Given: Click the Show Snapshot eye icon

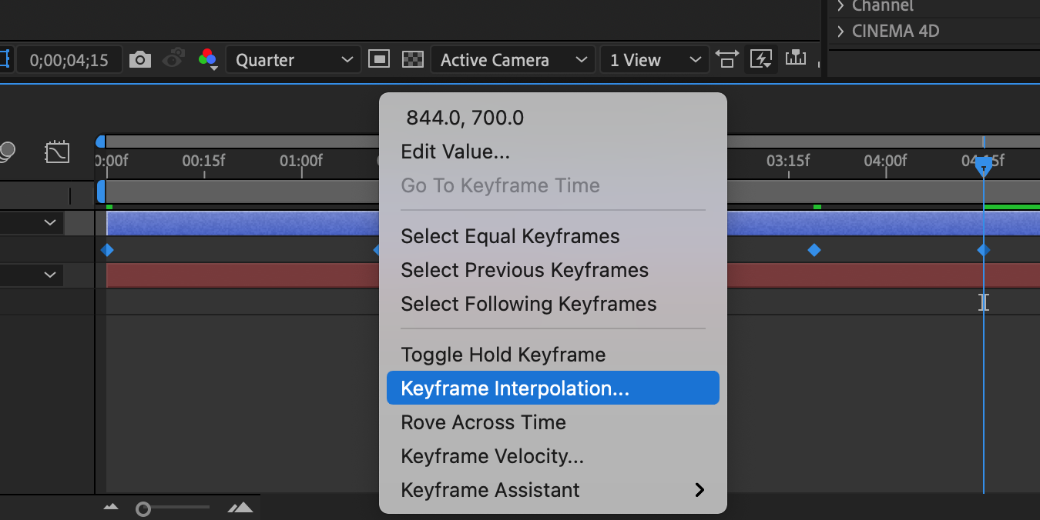Looking at the screenshot, I should pyautogui.click(x=175, y=59).
